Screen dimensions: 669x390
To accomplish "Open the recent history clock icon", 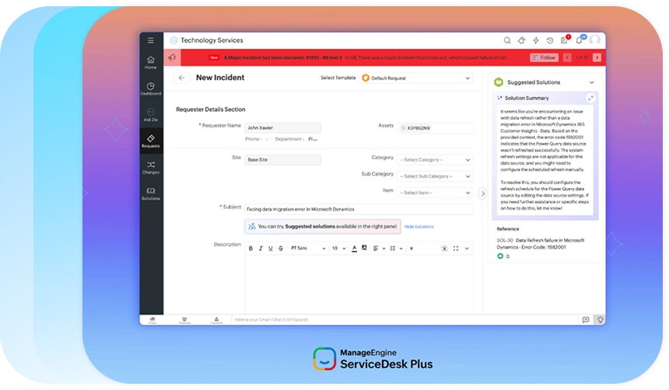I will coord(550,40).
